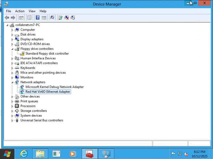213x159 pixels.
Task: Collapse the Floppy drive controllers category
Action: [x=12, y=49]
